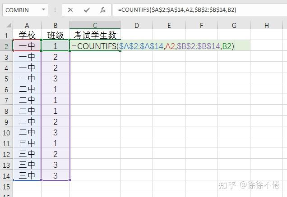Click cell A13 containing 三中
Screen dimensions: 287x197
pos(27,164)
